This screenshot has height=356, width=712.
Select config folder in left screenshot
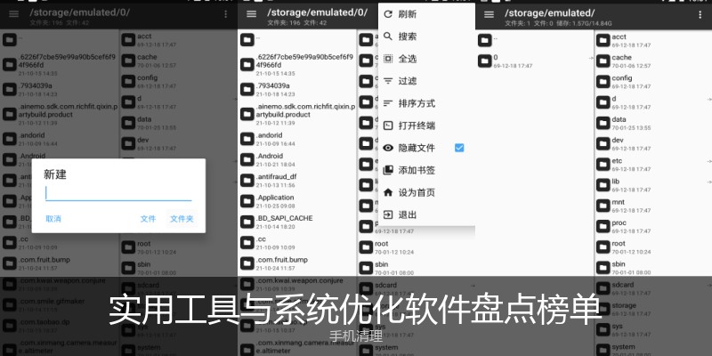[x=179, y=82]
